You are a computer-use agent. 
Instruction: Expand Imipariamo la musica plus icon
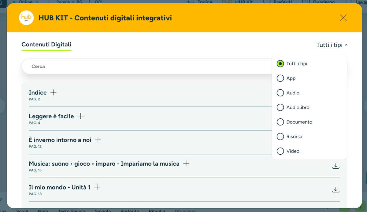(186, 163)
